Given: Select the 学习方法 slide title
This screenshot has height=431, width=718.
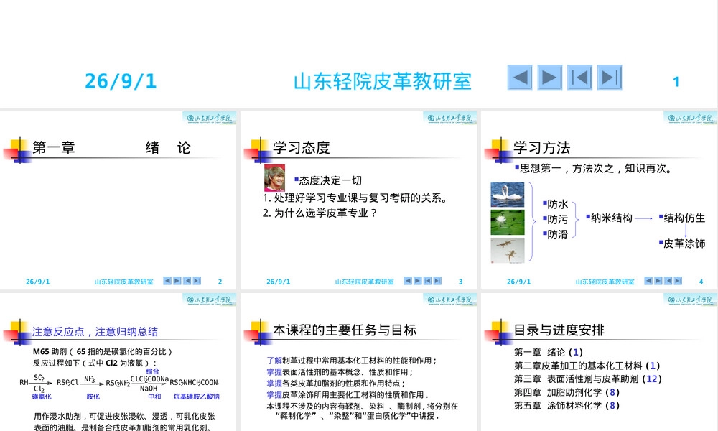Looking at the screenshot, I should click(x=541, y=147).
